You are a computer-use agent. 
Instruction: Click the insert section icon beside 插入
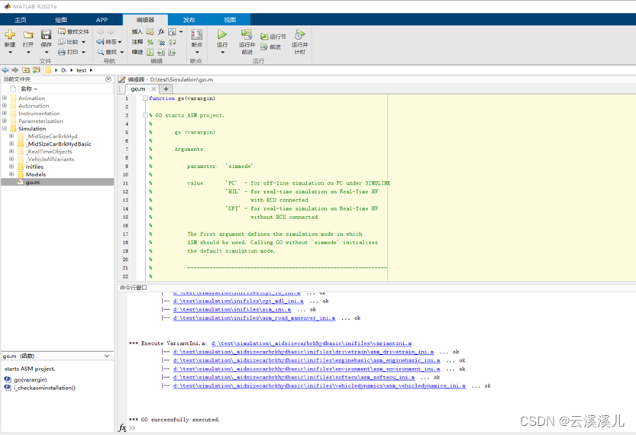click(150, 31)
